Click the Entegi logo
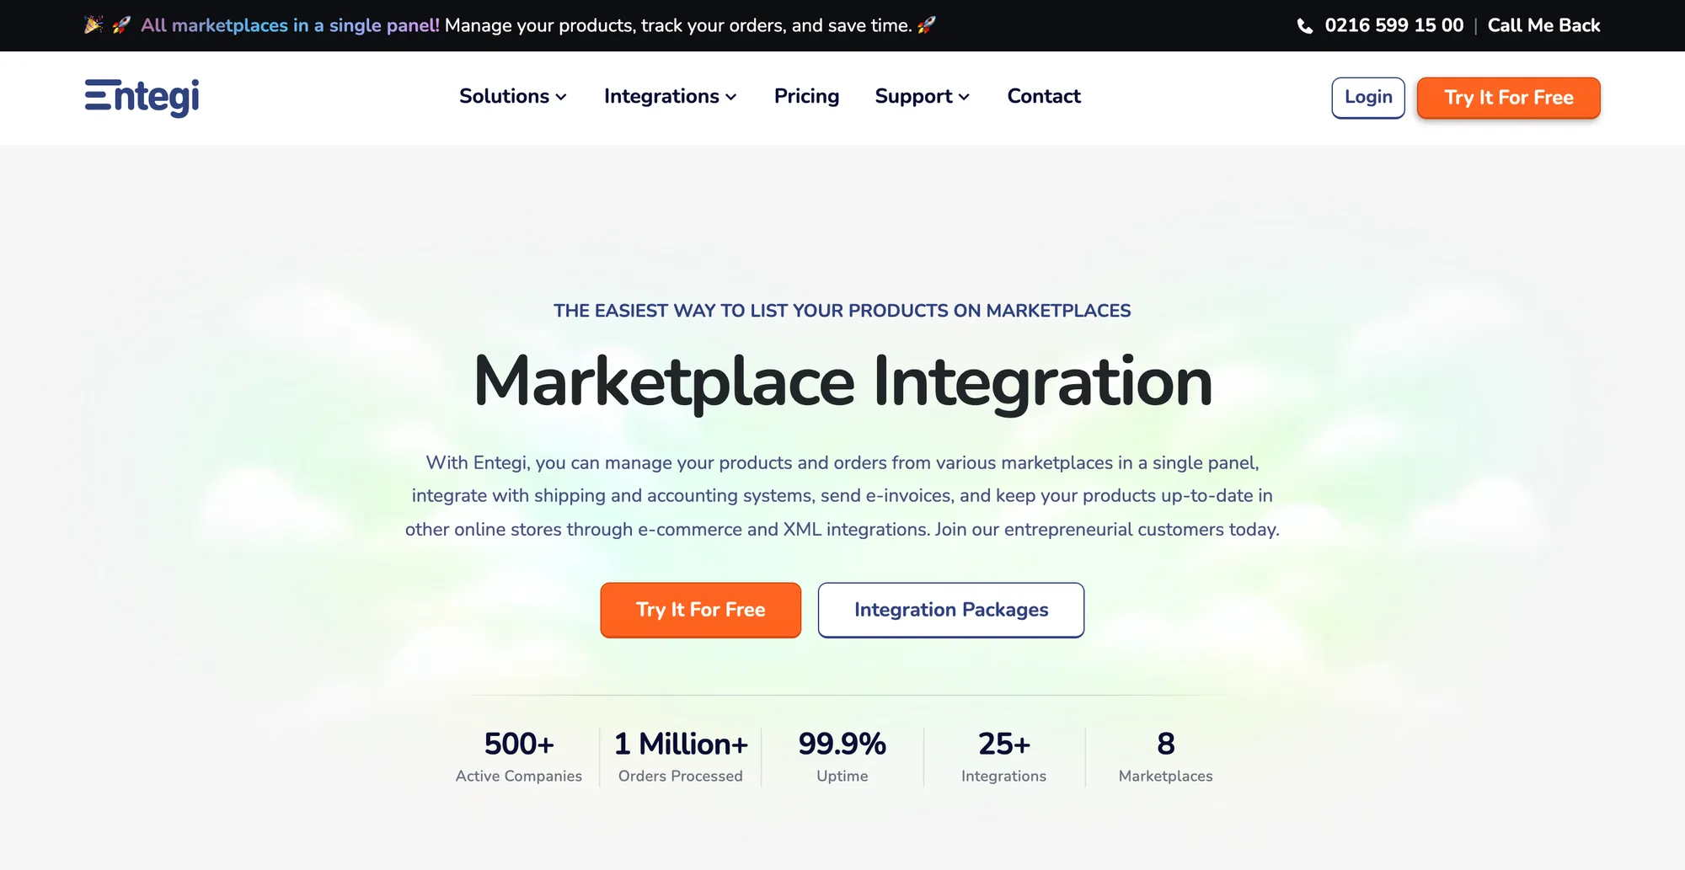Image resolution: width=1685 pixels, height=870 pixels. point(142,97)
